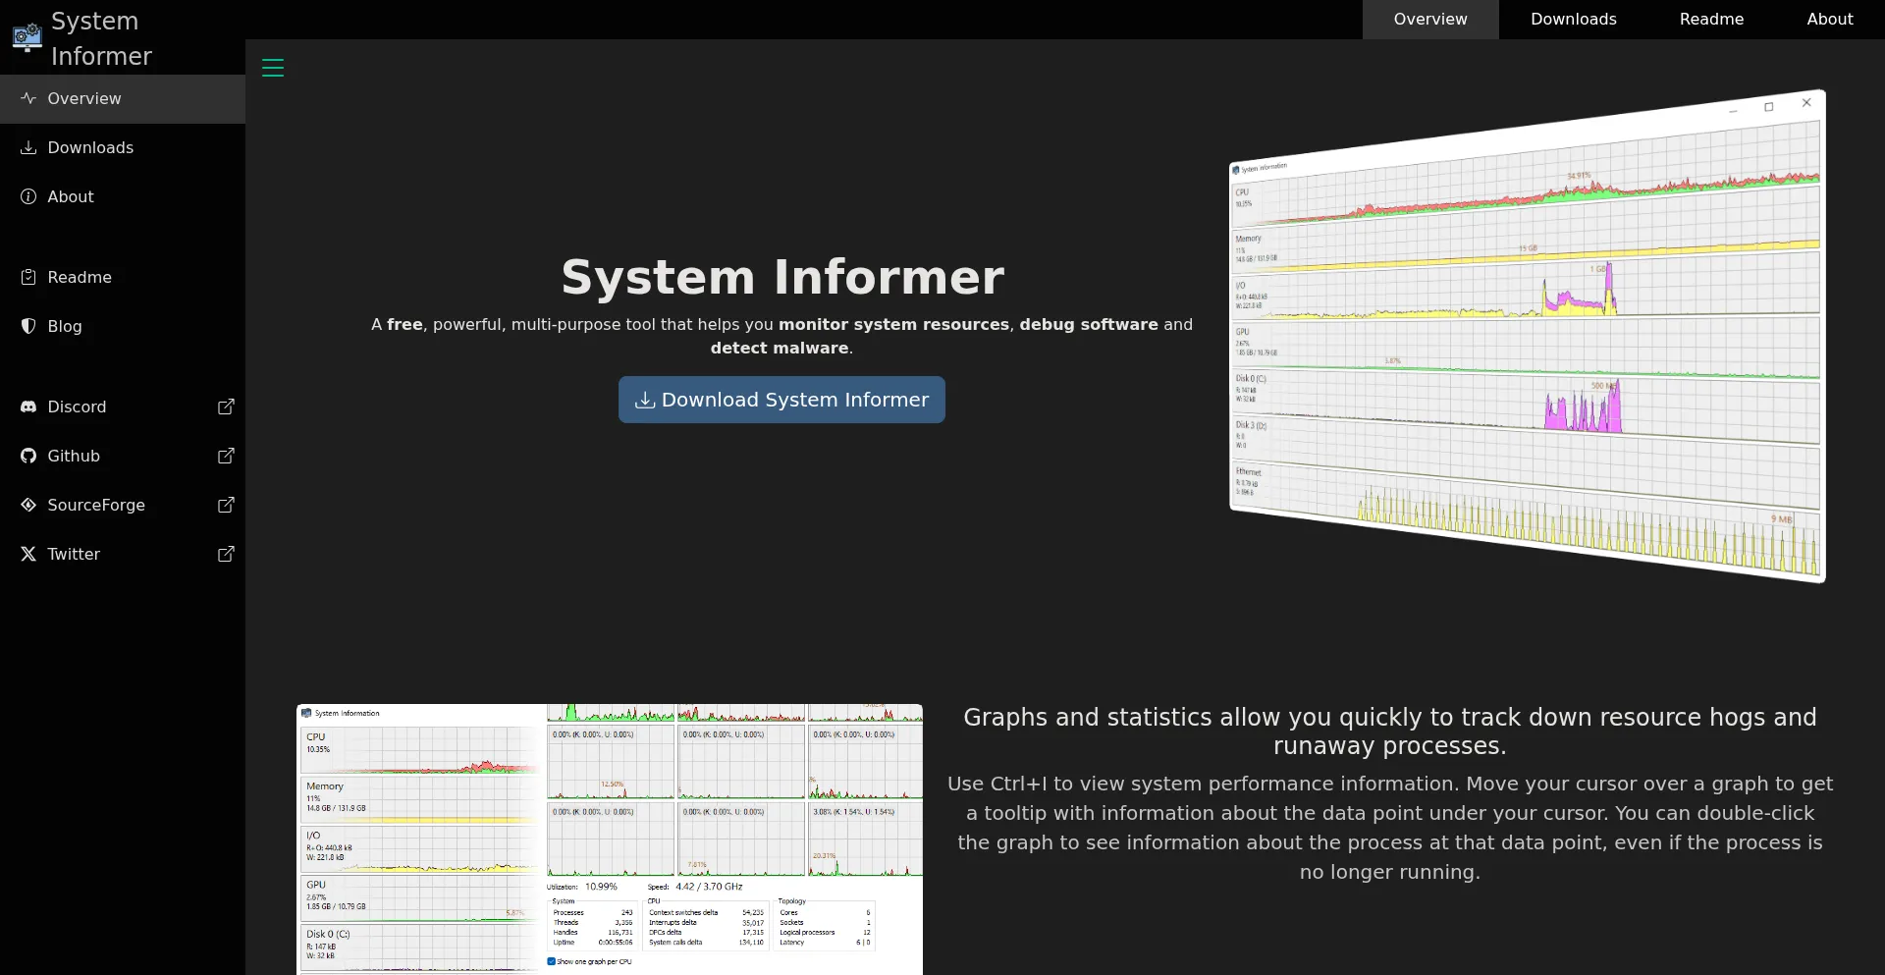
Task: Open the Overview tab in top navigation
Action: pyautogui.click(x=1430, y=20)
